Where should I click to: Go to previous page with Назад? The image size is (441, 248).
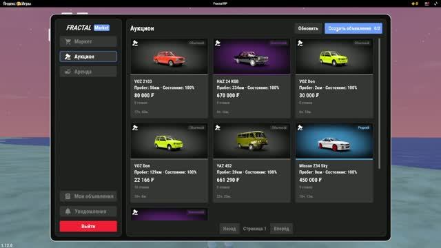[229, 229]
